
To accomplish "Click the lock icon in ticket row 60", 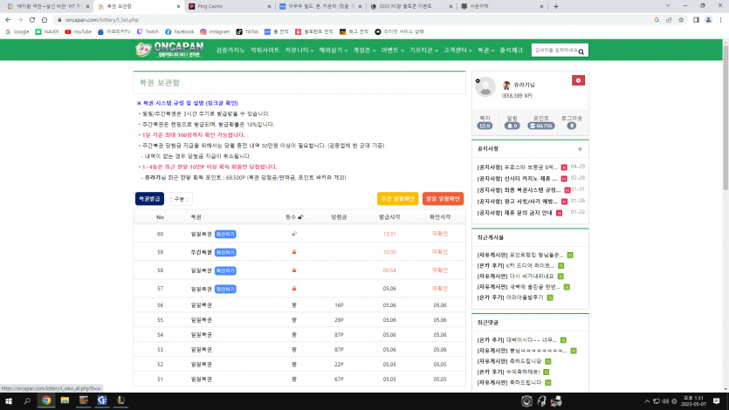I will (x=294, y=234).
